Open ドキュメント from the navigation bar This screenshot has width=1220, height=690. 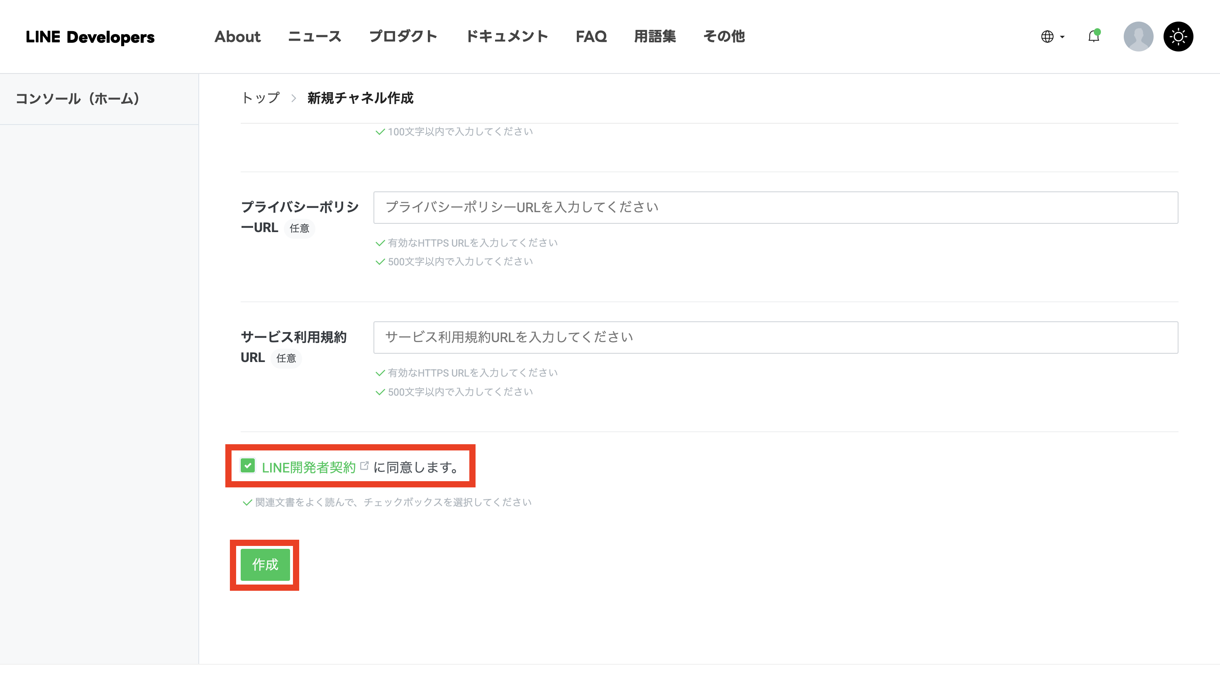click(507, 37)
